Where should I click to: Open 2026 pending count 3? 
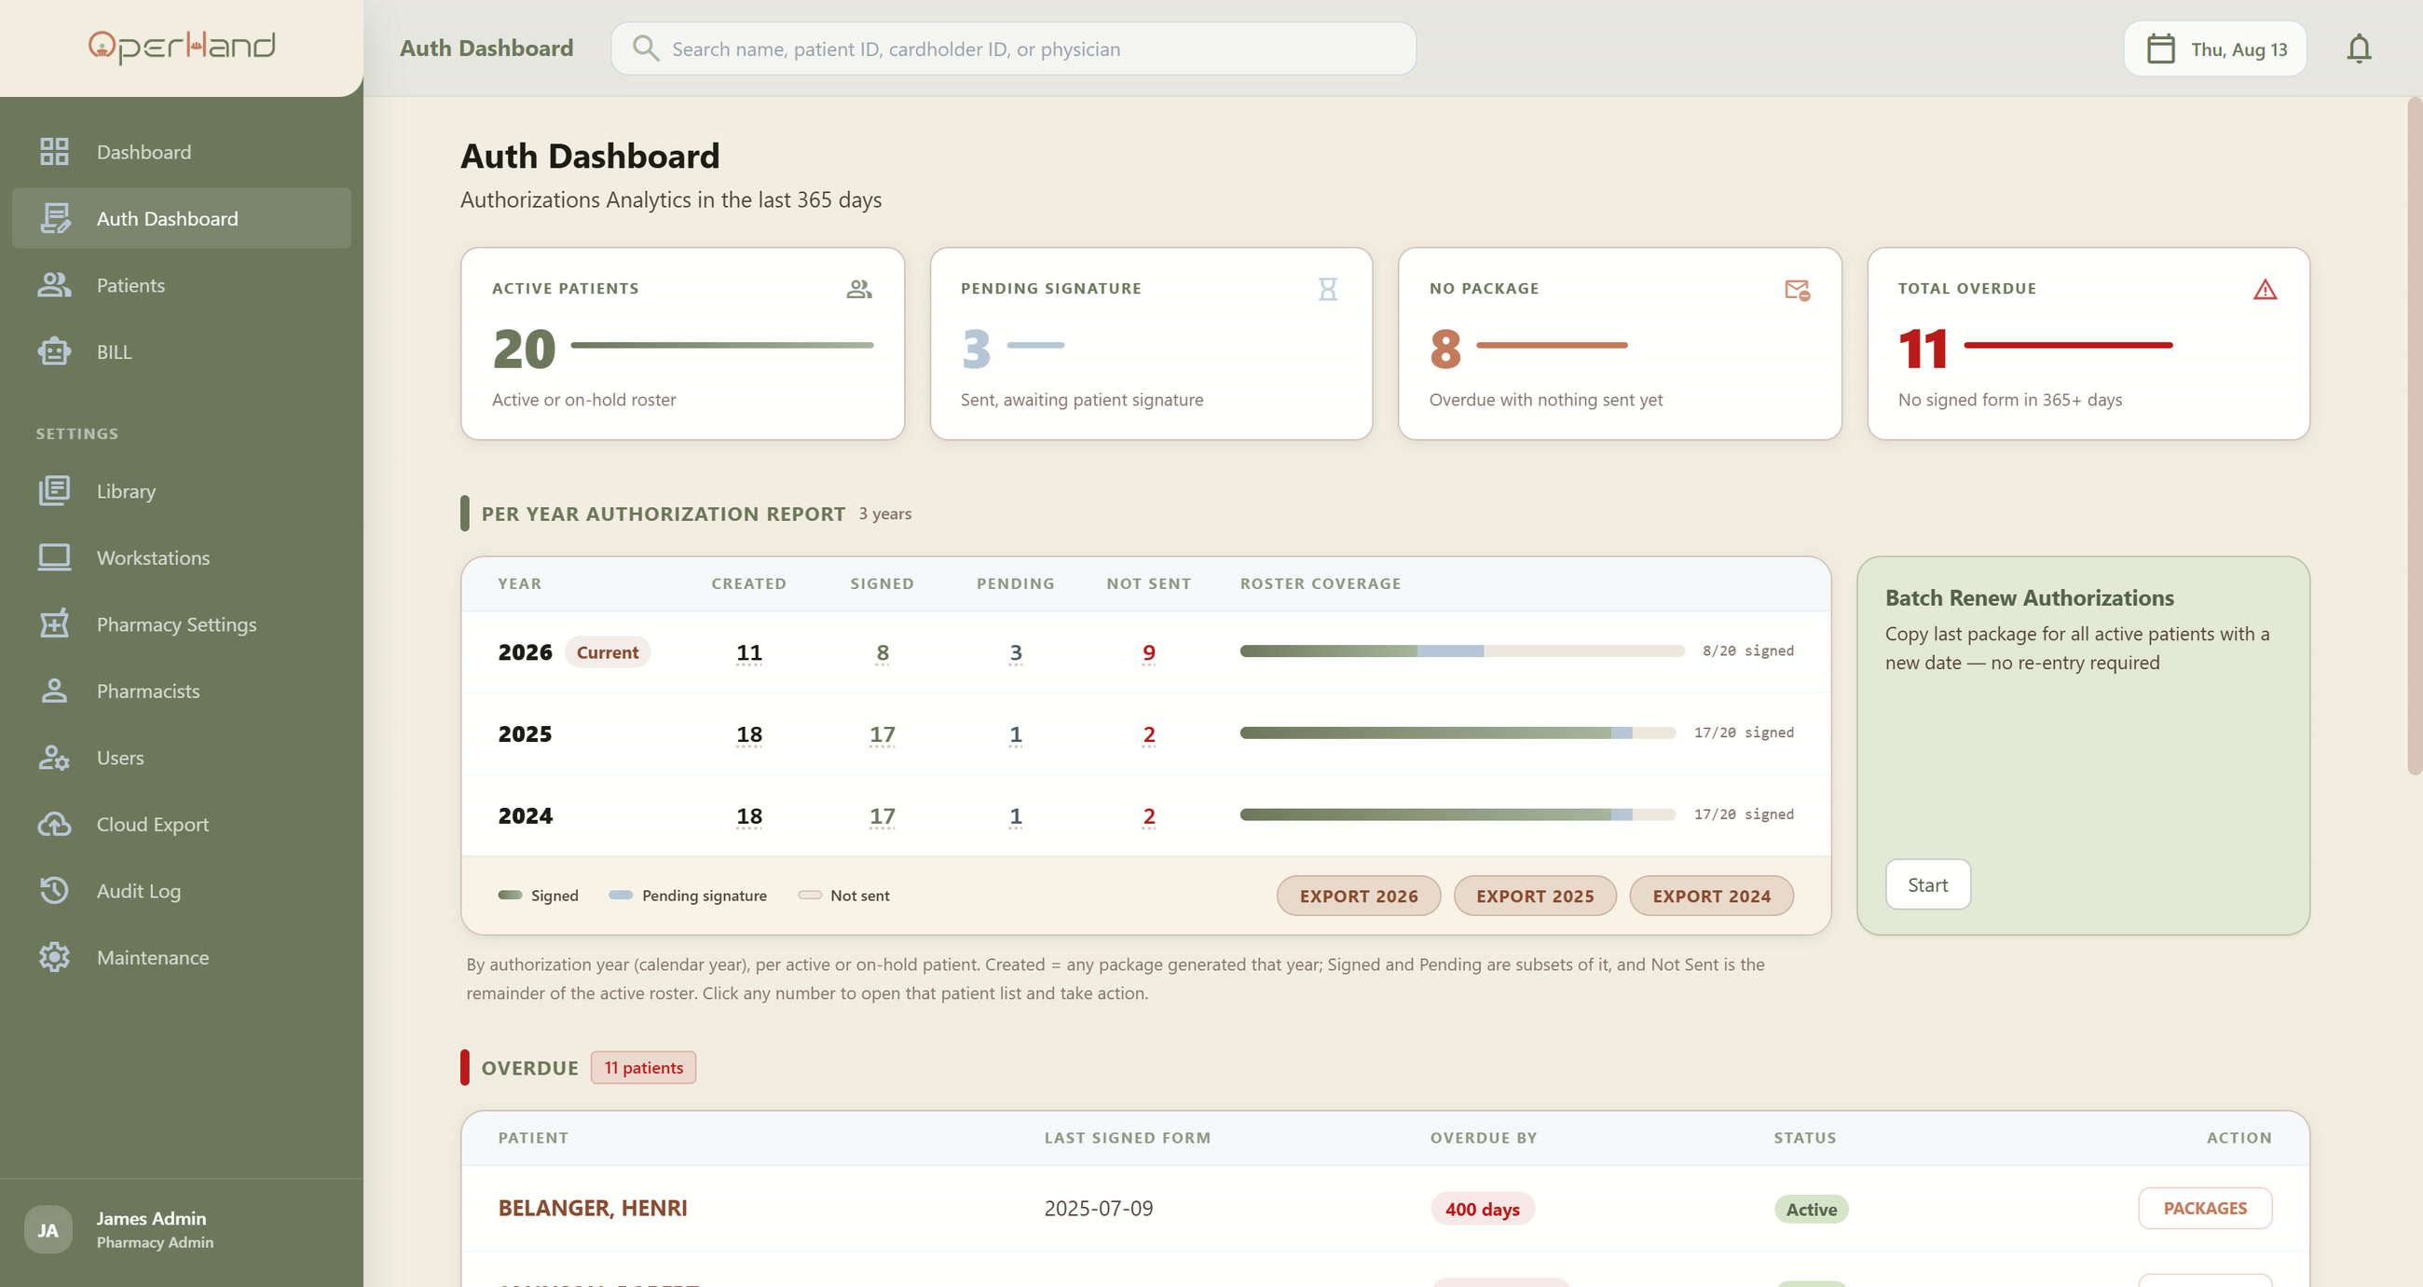click(x=1016, y=653)
